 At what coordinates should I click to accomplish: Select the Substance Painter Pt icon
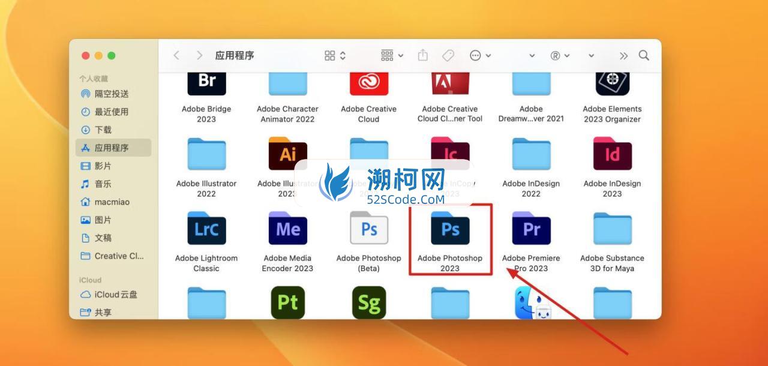(x=287, y=302)
